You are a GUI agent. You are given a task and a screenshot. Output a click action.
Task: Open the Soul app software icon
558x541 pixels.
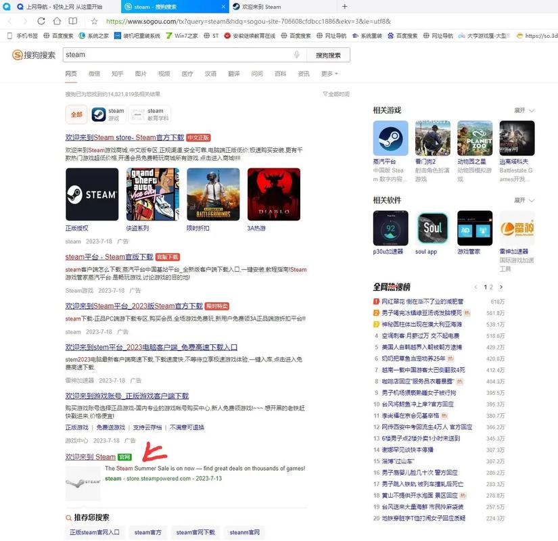[432, 228]
